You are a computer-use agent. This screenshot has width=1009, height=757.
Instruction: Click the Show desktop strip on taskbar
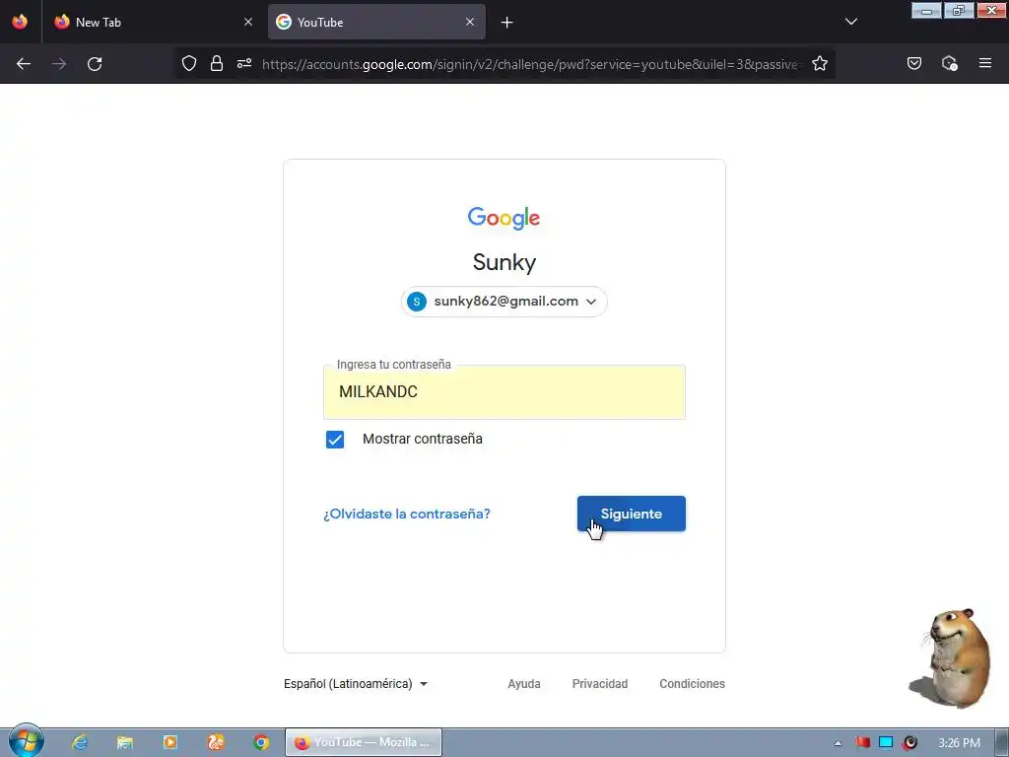coord(1002,742)
